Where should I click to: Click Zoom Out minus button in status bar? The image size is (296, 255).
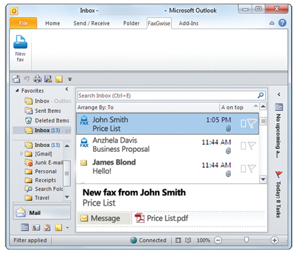coord(218,240)
